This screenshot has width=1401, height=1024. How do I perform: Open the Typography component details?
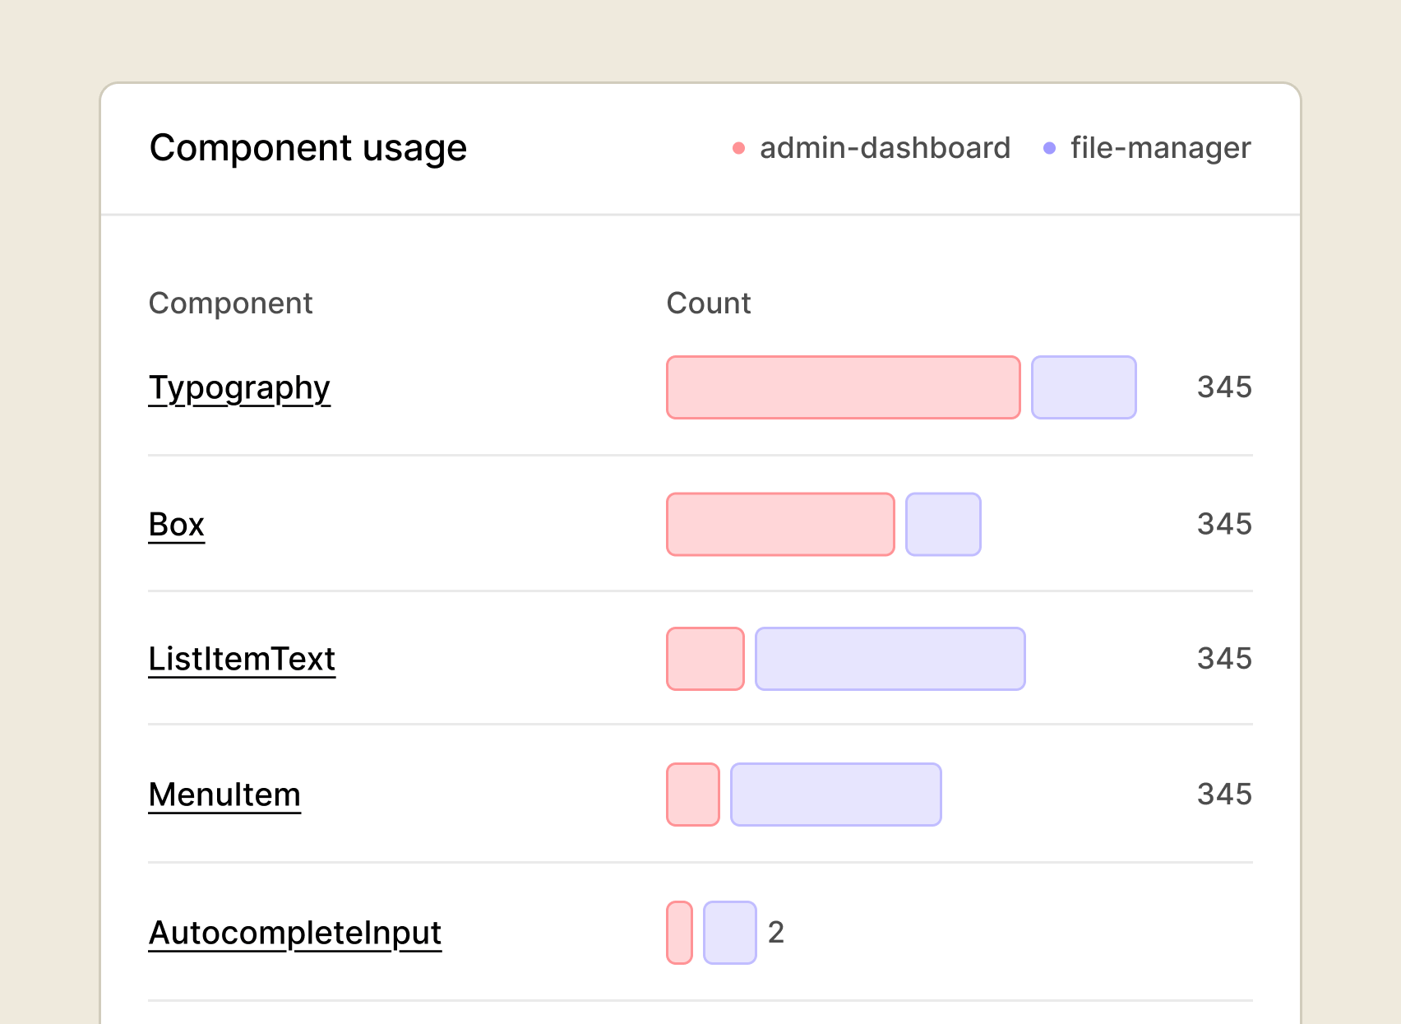[x=238, y=387]
